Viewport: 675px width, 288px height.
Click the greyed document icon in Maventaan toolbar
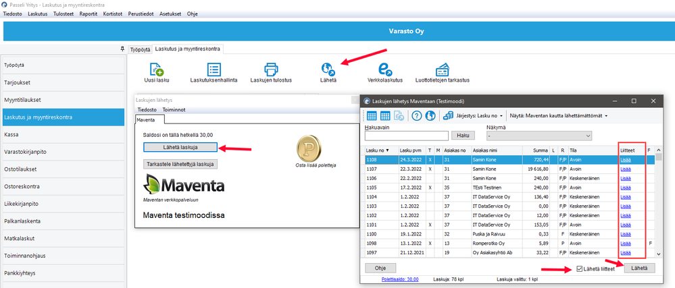point(399,115)
